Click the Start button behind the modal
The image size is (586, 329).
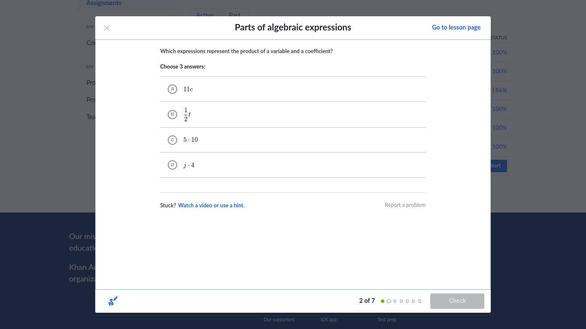(x=498, y=166)
